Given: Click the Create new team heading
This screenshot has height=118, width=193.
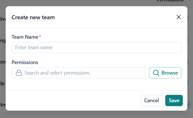Looking at the screenshot, I should click(33, 18).
